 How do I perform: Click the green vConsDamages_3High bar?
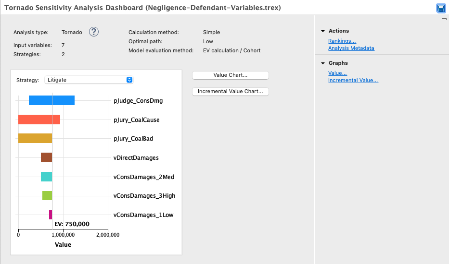click(47, 195)
